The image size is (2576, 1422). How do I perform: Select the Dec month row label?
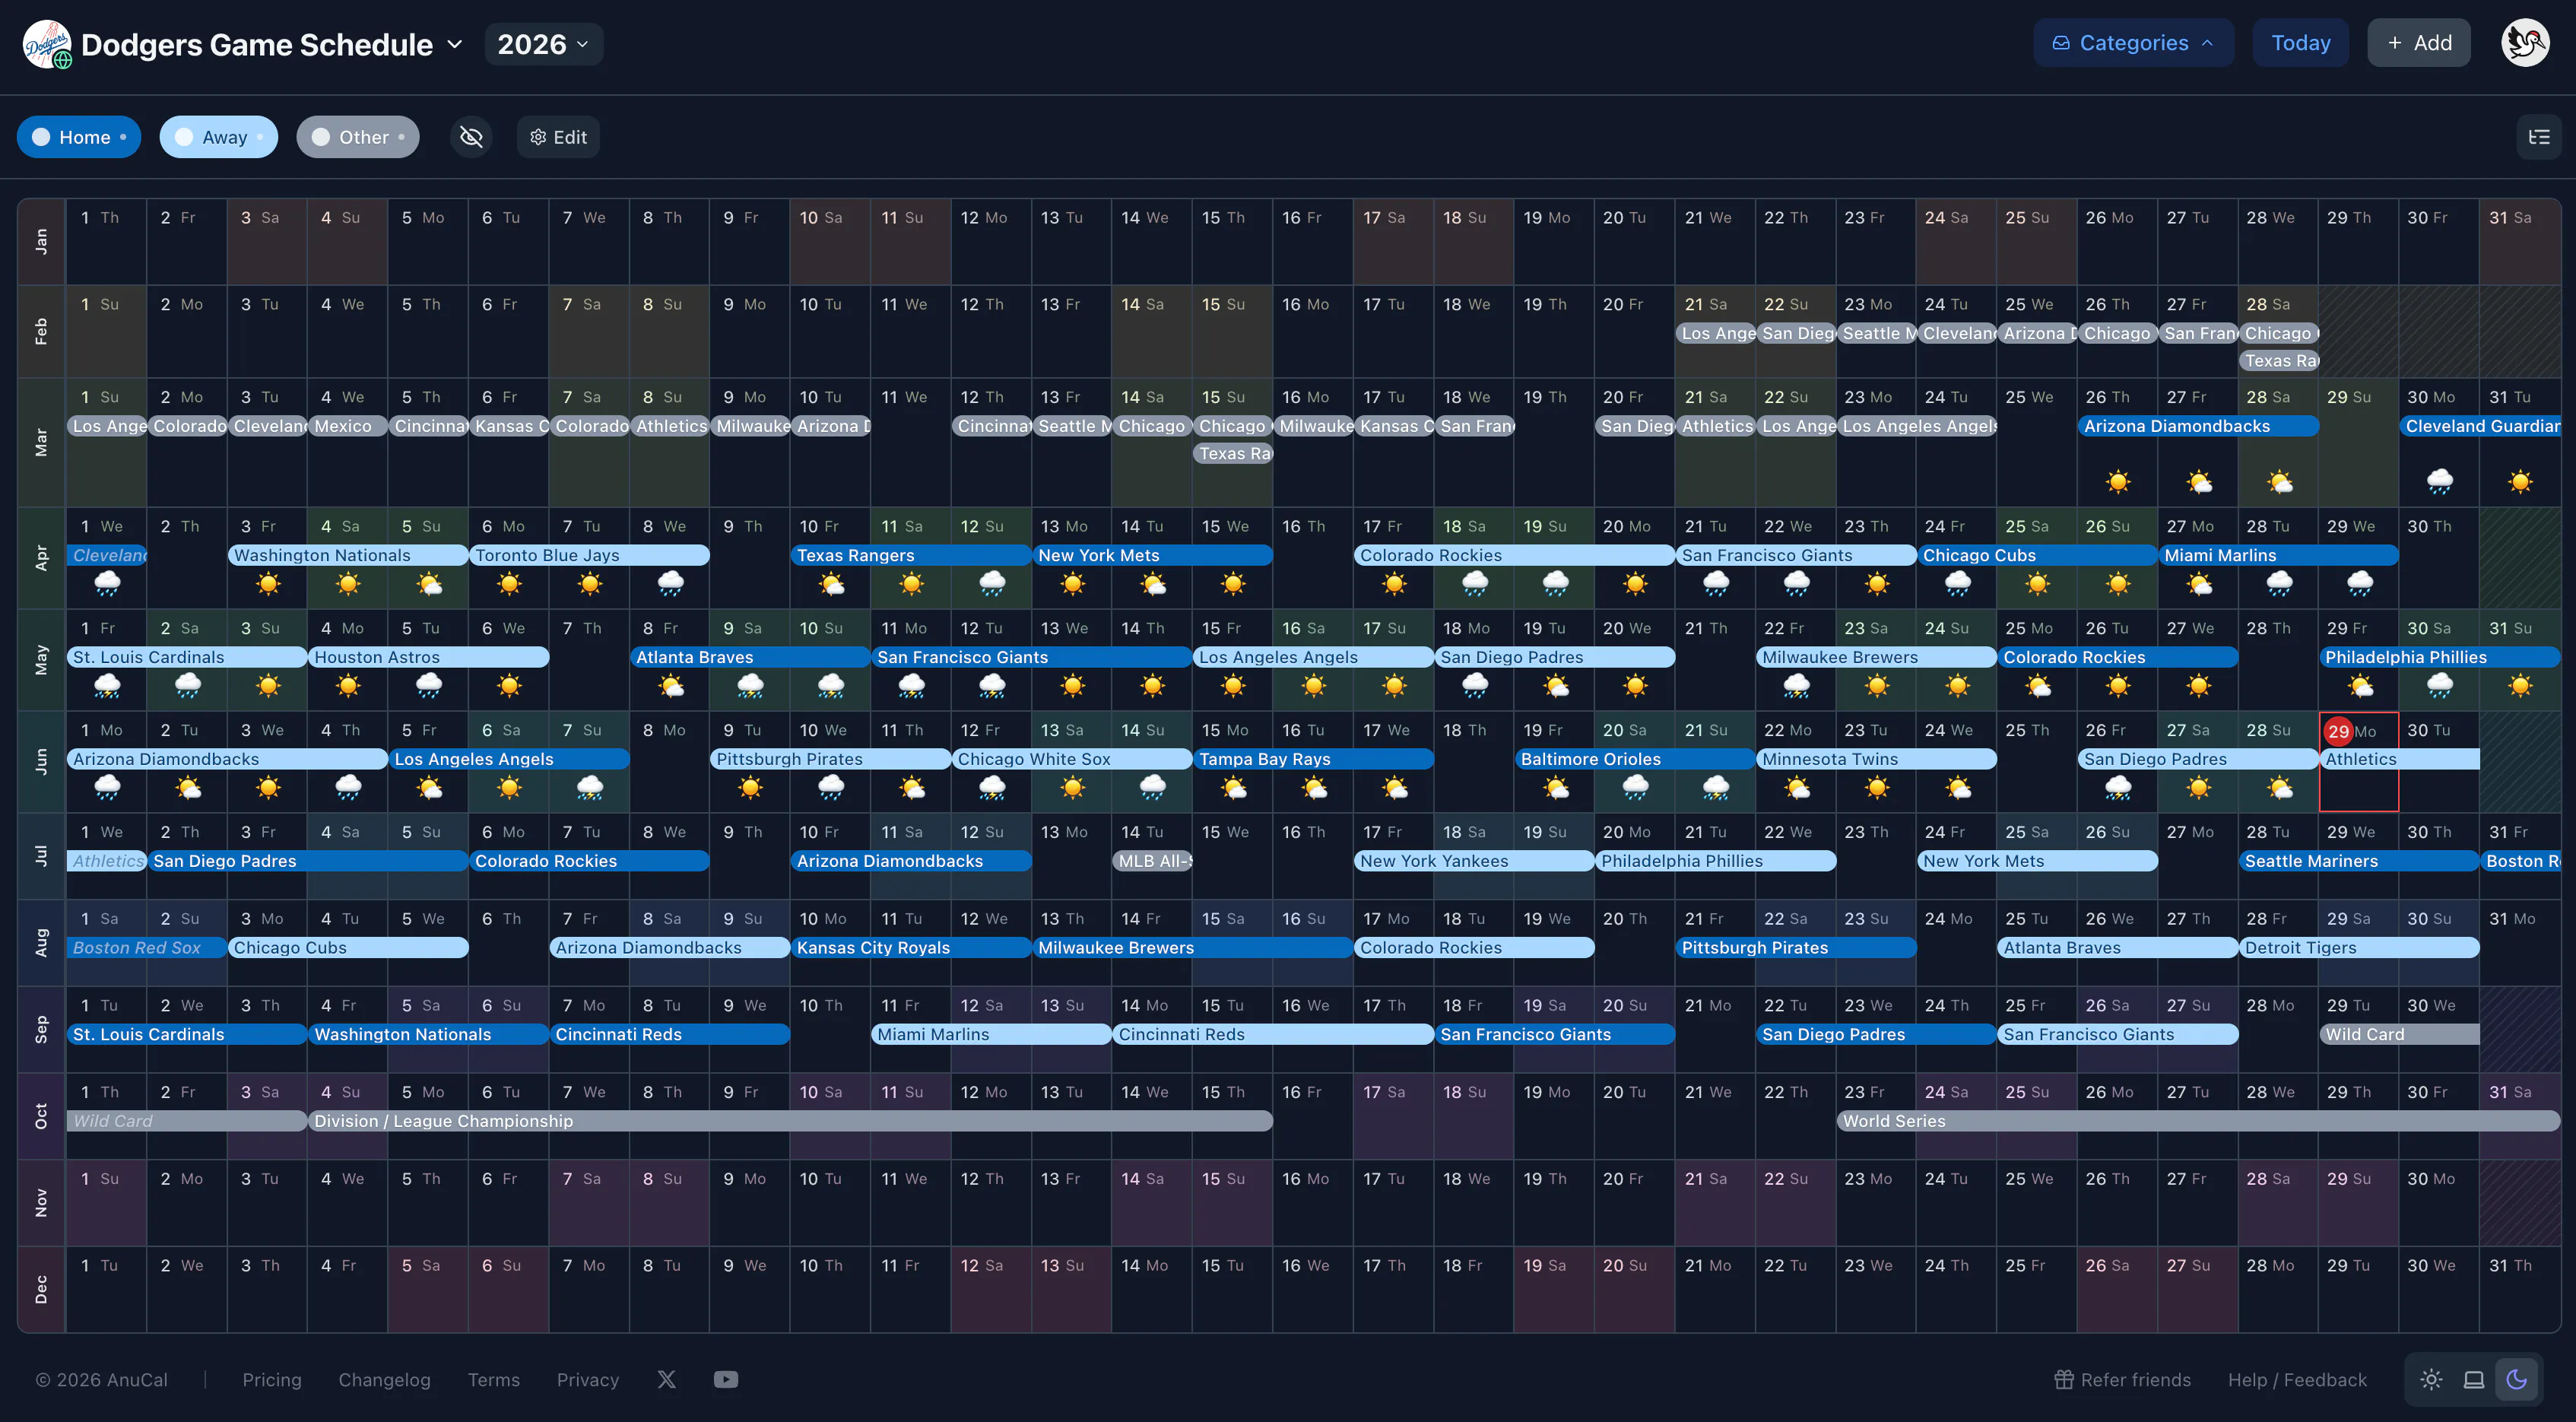[41, 1289]
